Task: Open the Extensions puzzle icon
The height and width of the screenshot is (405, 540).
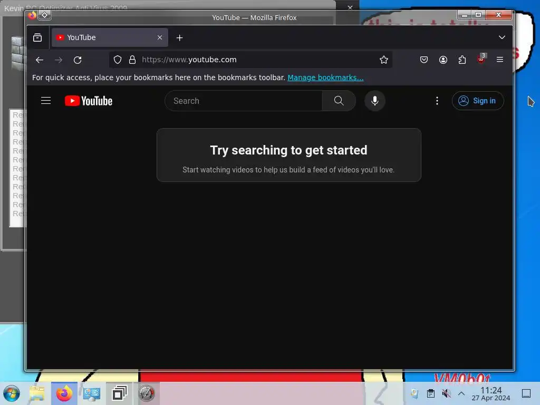Action: pos(462,60)
